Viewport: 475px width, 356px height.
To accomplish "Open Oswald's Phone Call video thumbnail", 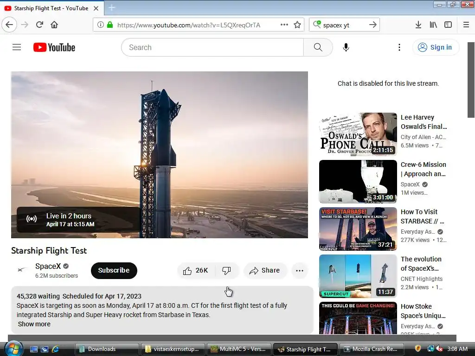I will (x=358, y=134).
